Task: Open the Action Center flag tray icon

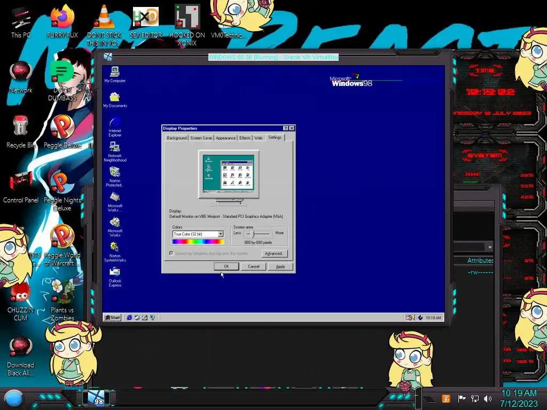Action: (462, 398)
